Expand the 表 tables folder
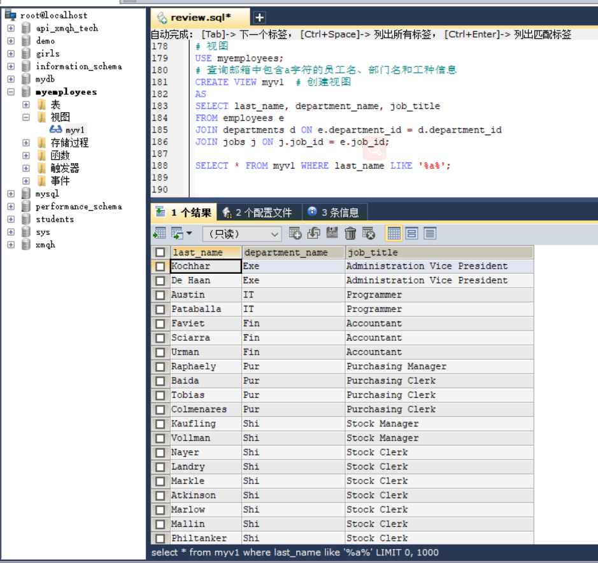 (25, 104)
